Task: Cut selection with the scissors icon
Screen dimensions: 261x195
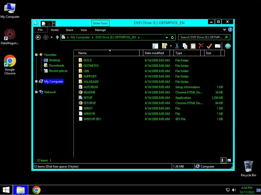Action: click(177, 46)
